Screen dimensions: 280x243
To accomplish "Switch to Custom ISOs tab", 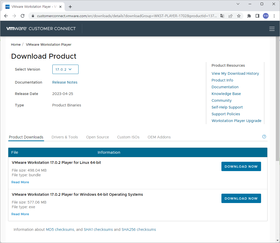I will click(128, 137).
